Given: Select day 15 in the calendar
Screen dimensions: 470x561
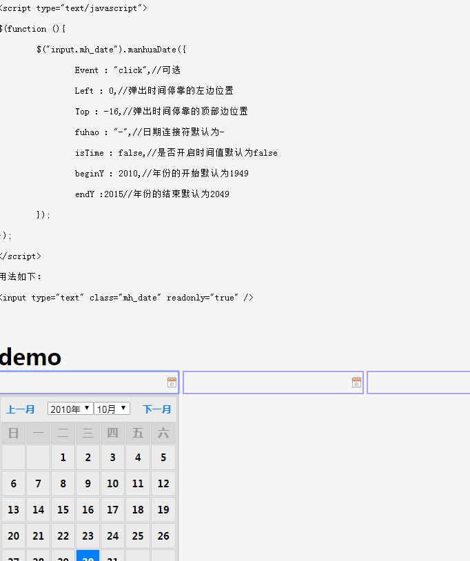Looking at the screenshot, I should (x=63, y=509).
